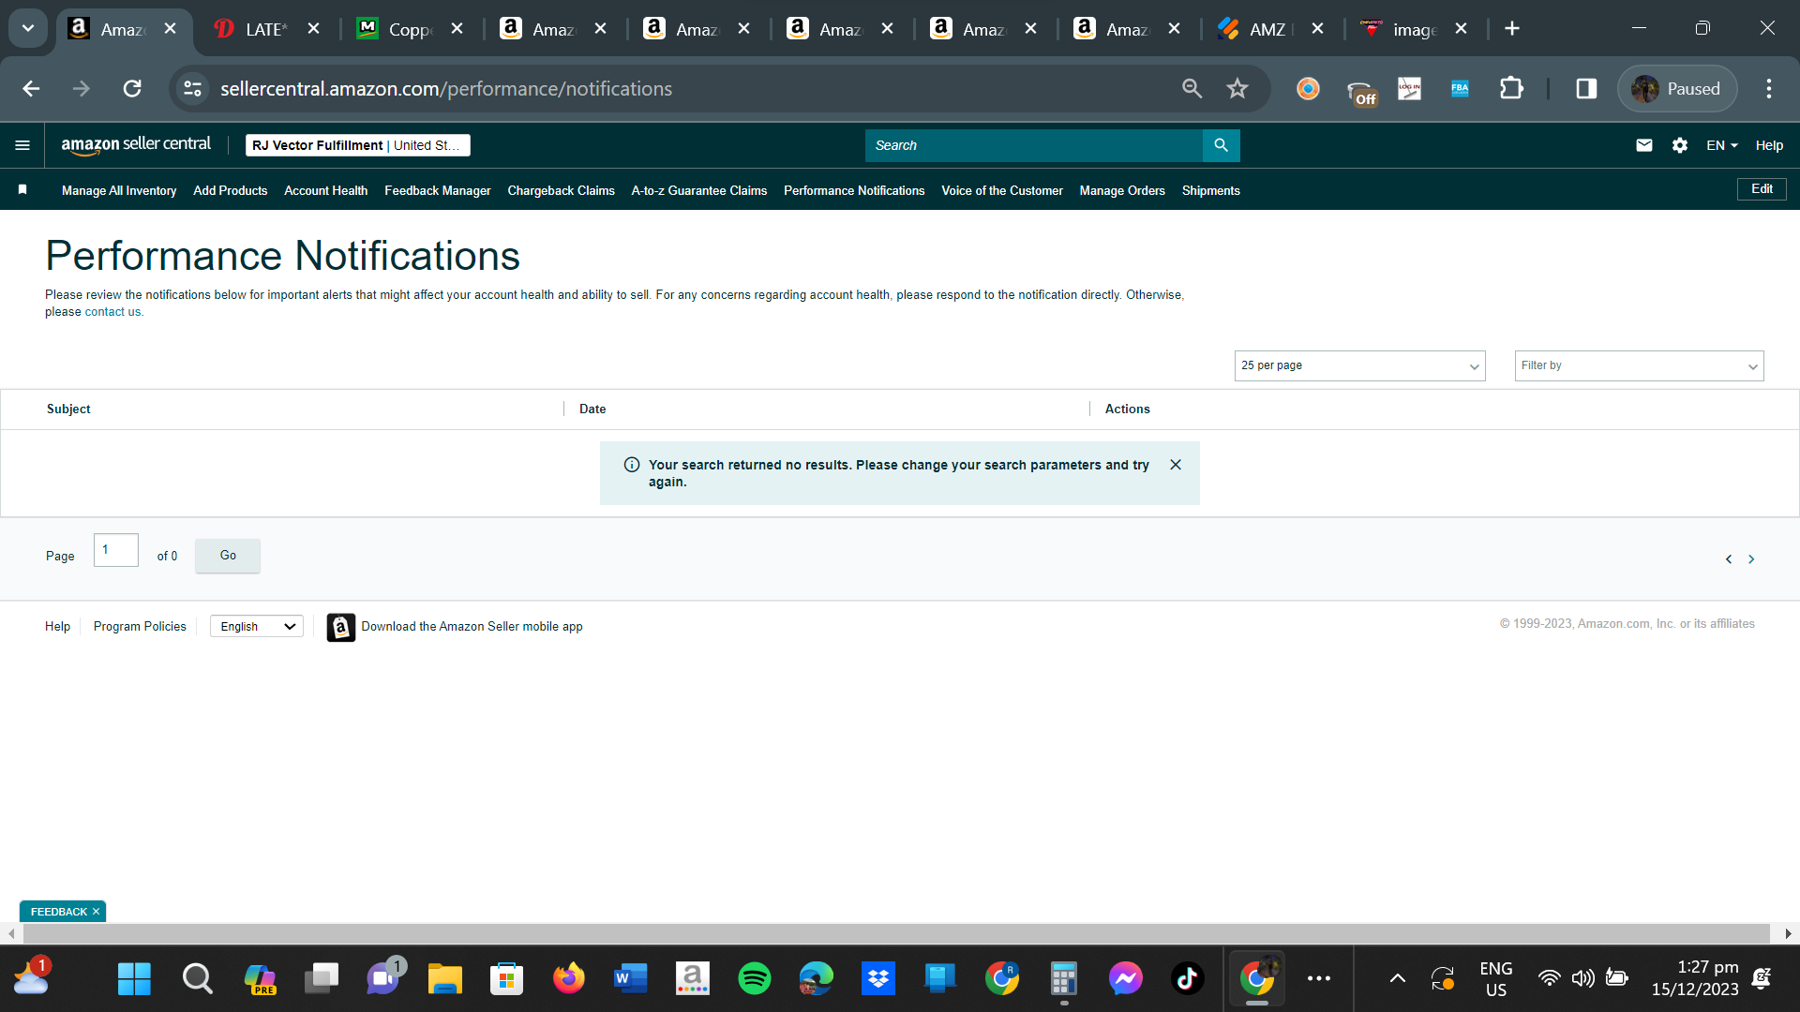
Task: Click the Download the Amazon Seller mobile app link
Action: pos(472,627)
